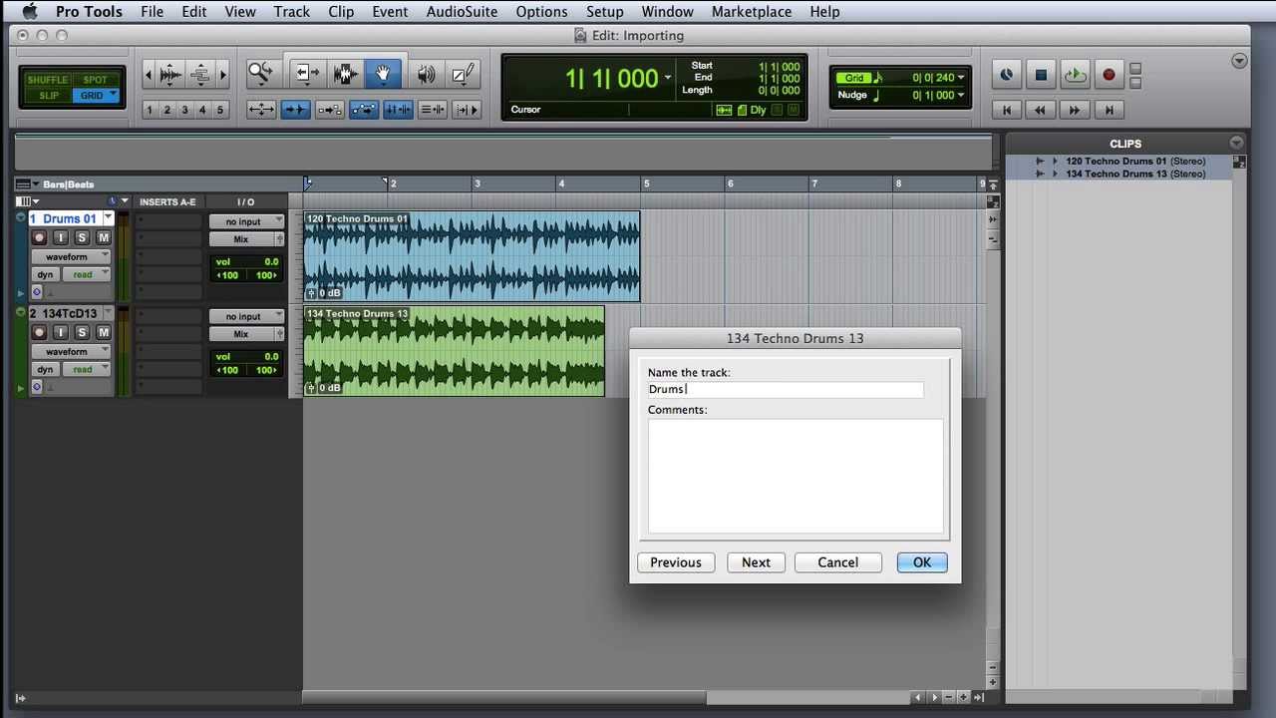
Task: Click Go to End transport button
Action: tap(1109, 110)
